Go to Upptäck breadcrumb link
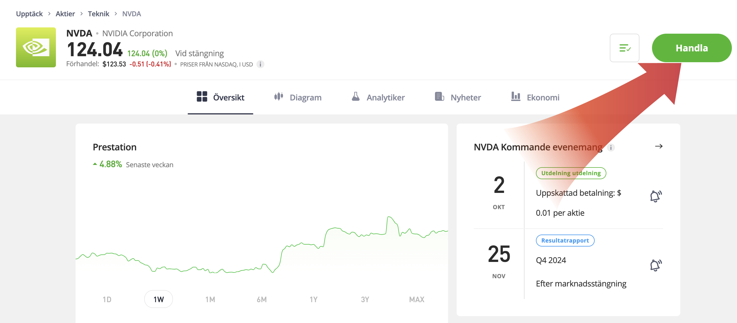 click(x=29, y=14)
